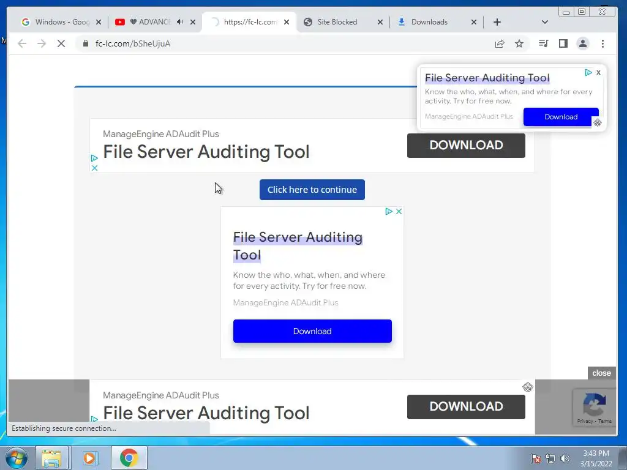
Task: Click DOWNLOAD in top banner ad
Action: 466,145
